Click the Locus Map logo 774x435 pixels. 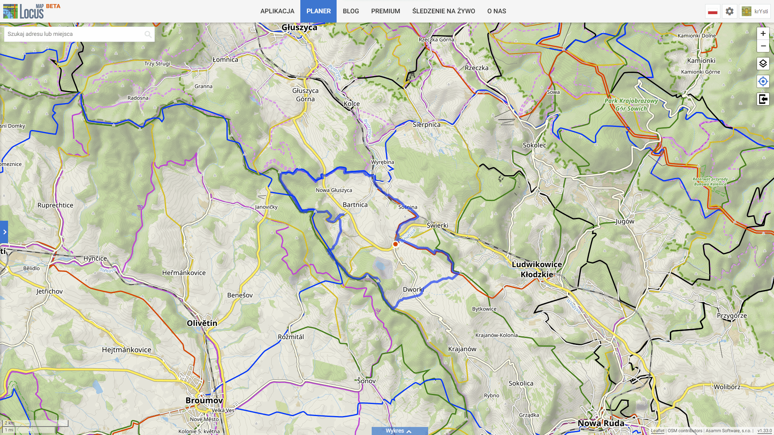(x=24, y=11)
